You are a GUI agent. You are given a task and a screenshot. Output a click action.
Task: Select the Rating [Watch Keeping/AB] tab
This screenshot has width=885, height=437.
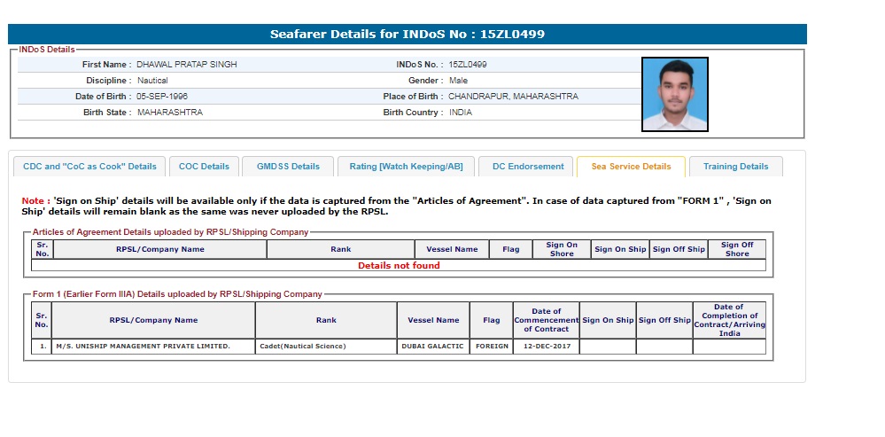(406, 167)
